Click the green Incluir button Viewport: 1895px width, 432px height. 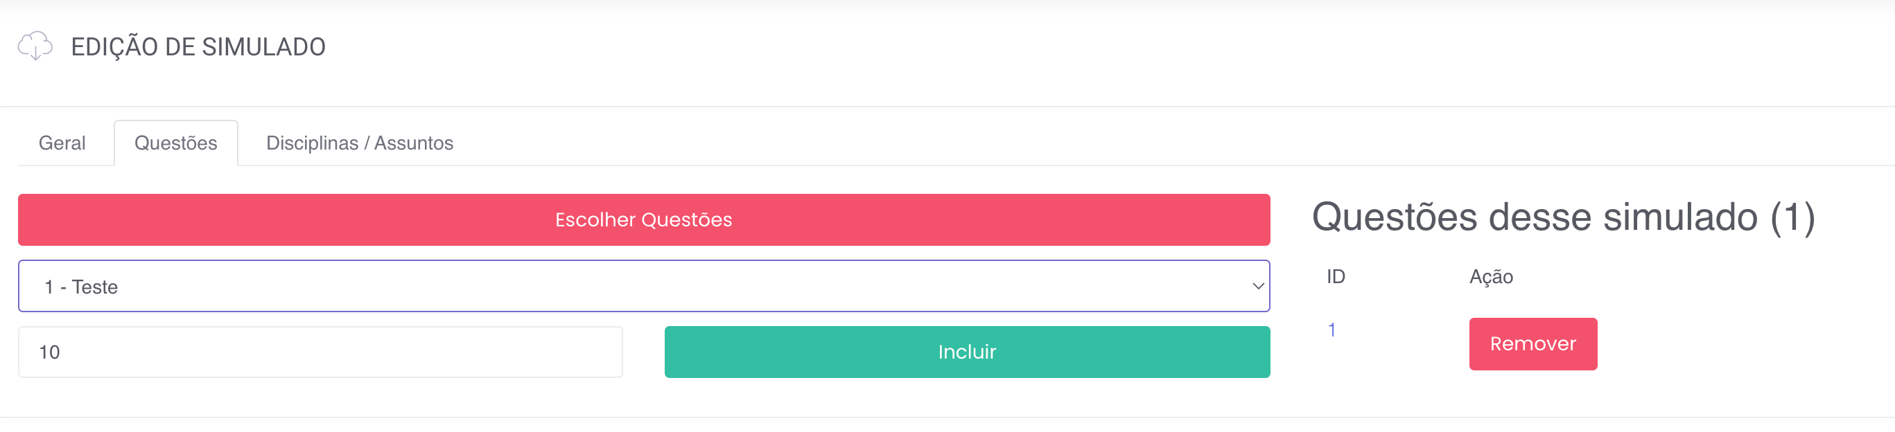click(967, 352)
